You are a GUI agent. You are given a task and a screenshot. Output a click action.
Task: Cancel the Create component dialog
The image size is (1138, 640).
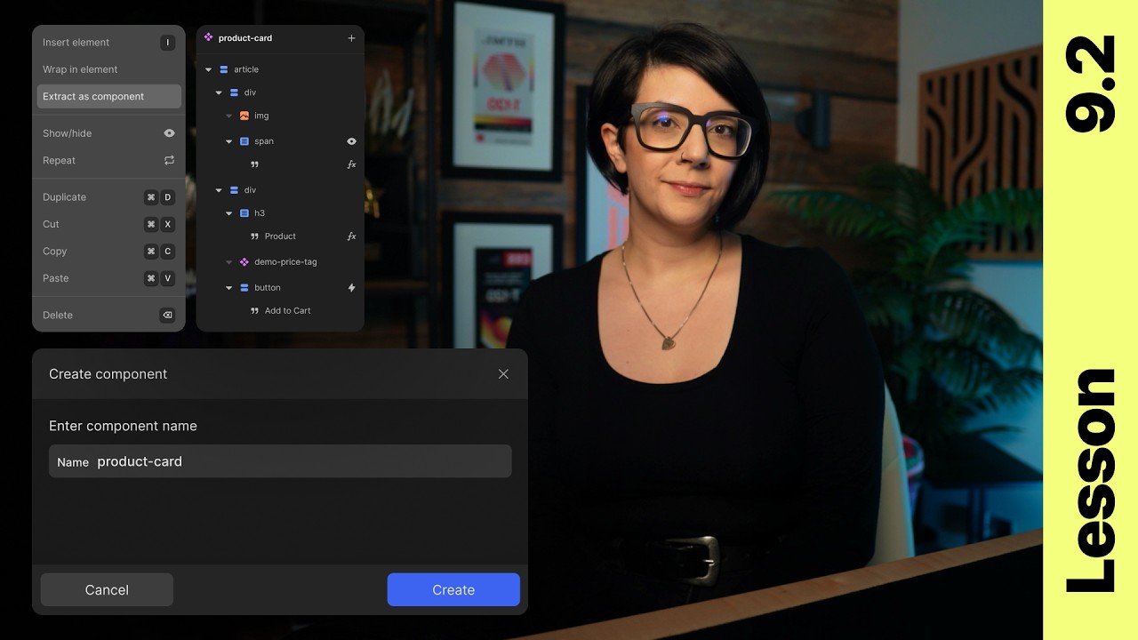pos(107,589)
